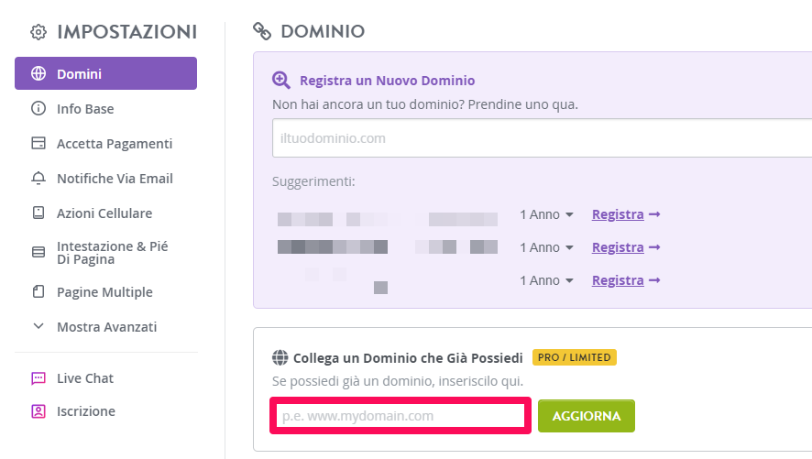Click the chat bubble icon for Live Chat

tap(38, 378)
